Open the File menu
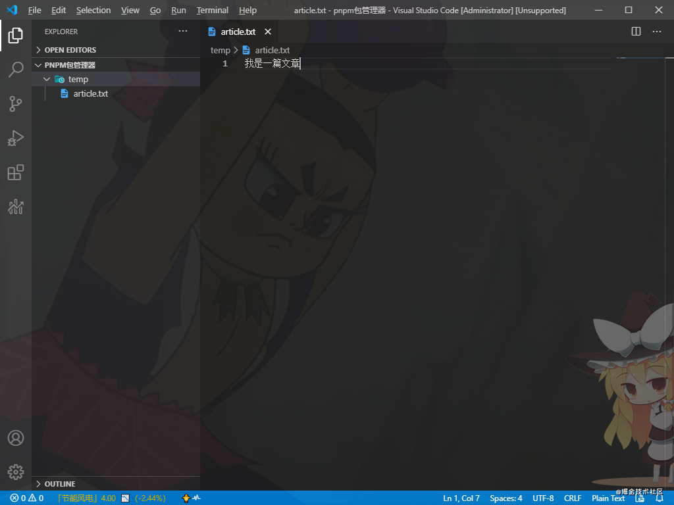The height and width of the screenshot is (505, 674). point(34,10)
